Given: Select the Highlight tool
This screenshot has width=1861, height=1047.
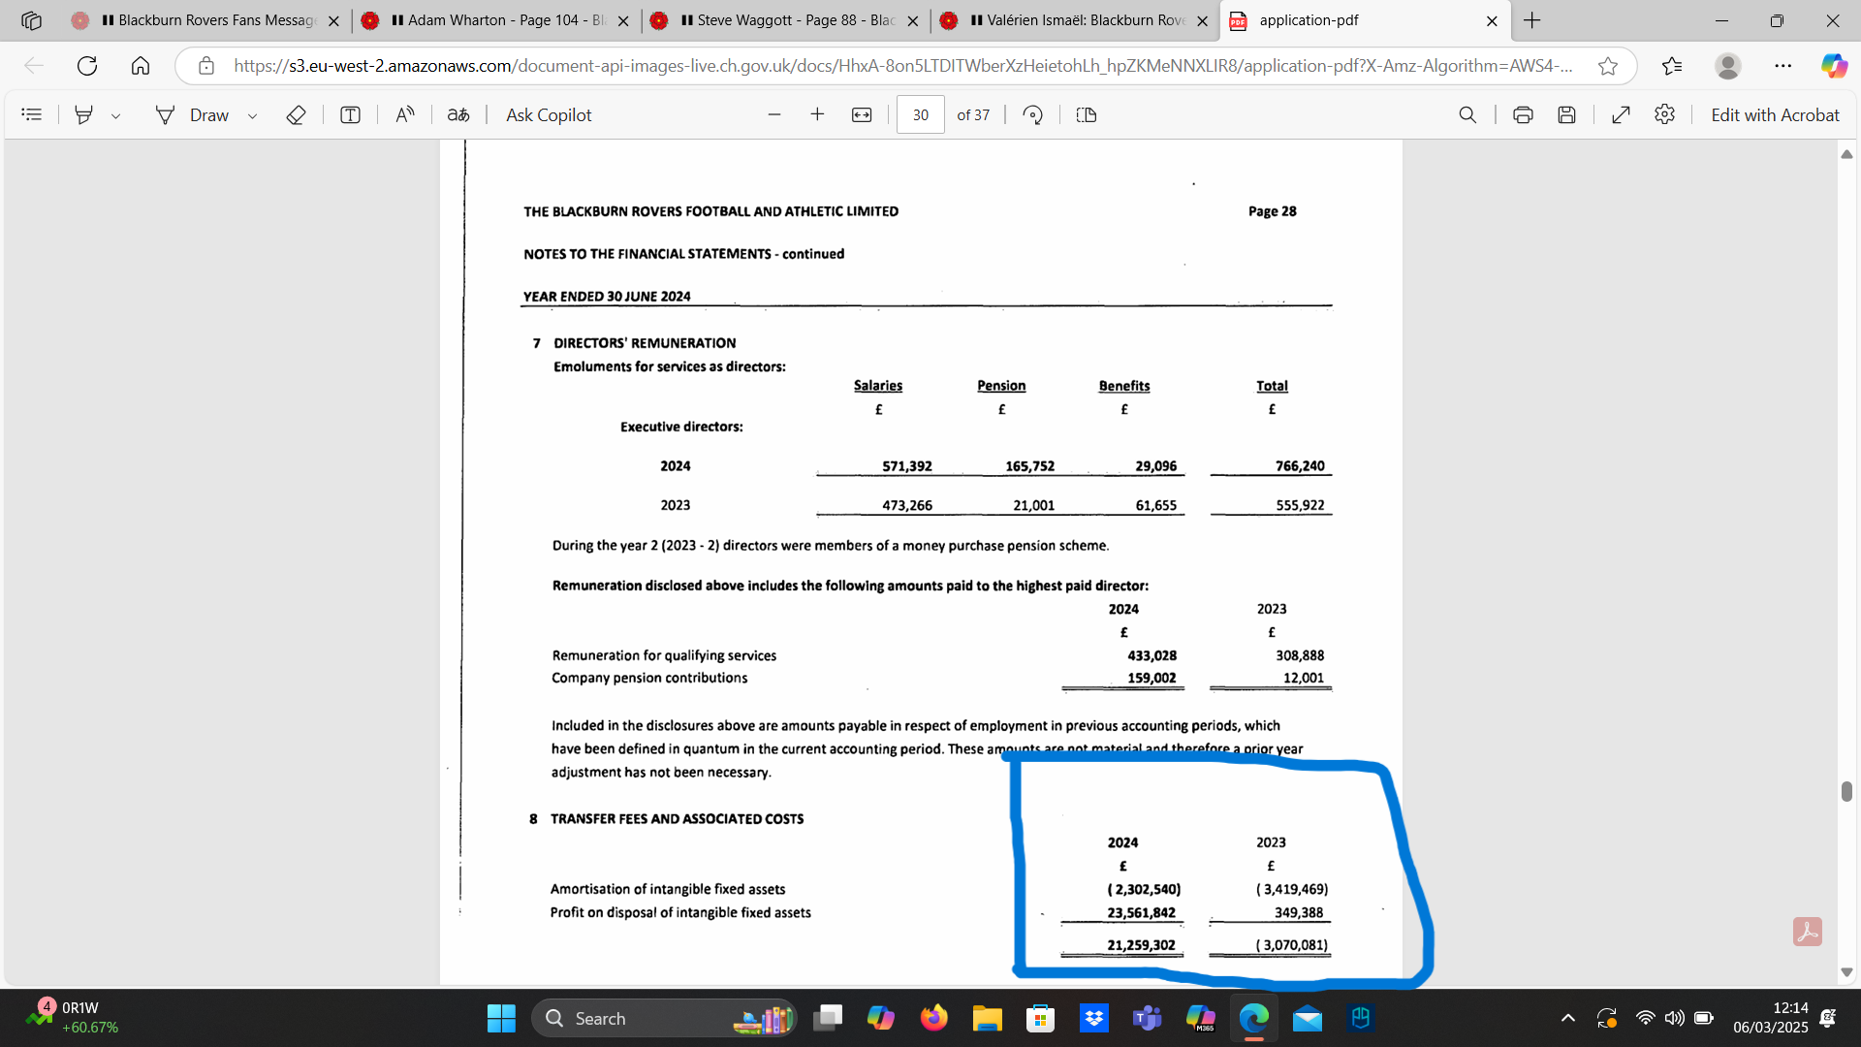Looking at the screenshot, I should click(84, 114).
